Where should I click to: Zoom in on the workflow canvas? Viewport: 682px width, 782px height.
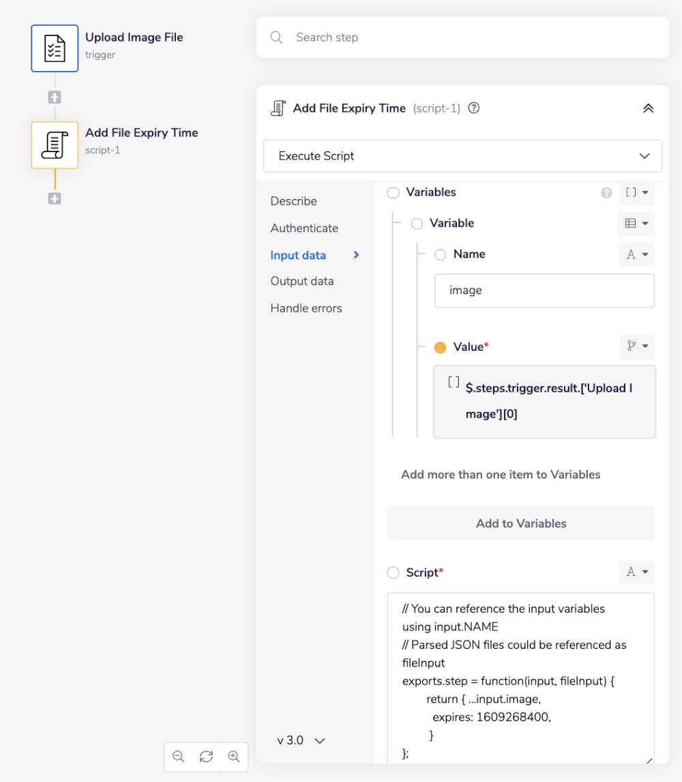(234, 757)
